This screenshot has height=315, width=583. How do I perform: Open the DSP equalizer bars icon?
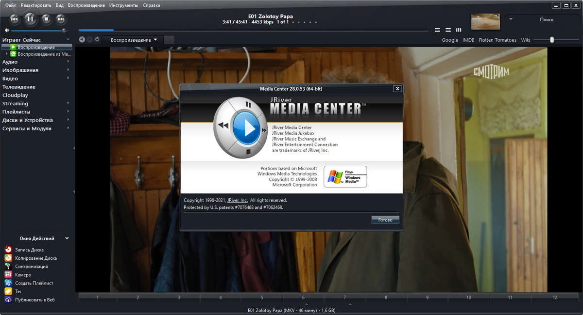tap(459, 30)
